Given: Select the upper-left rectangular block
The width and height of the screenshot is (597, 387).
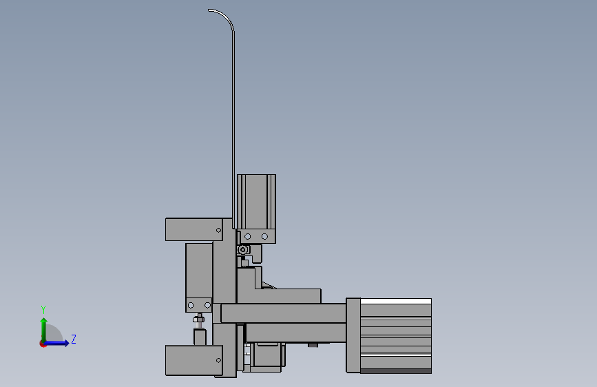Looking at the screenshot, I should click(193, 229).
